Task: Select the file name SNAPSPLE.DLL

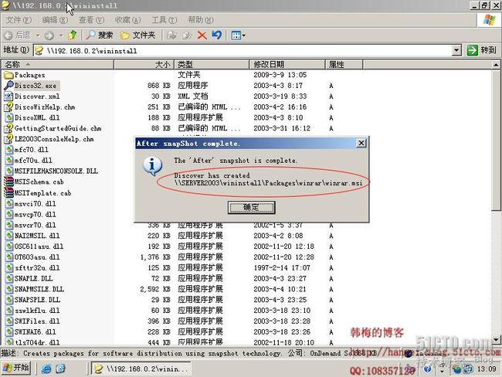Action: pos(37,300)
